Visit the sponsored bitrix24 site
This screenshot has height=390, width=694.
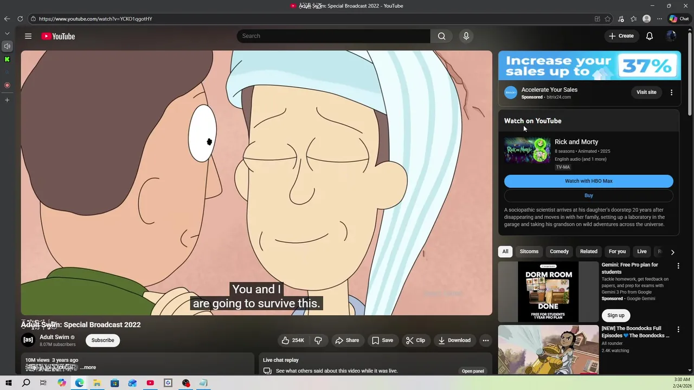click(x=646, y=92)
